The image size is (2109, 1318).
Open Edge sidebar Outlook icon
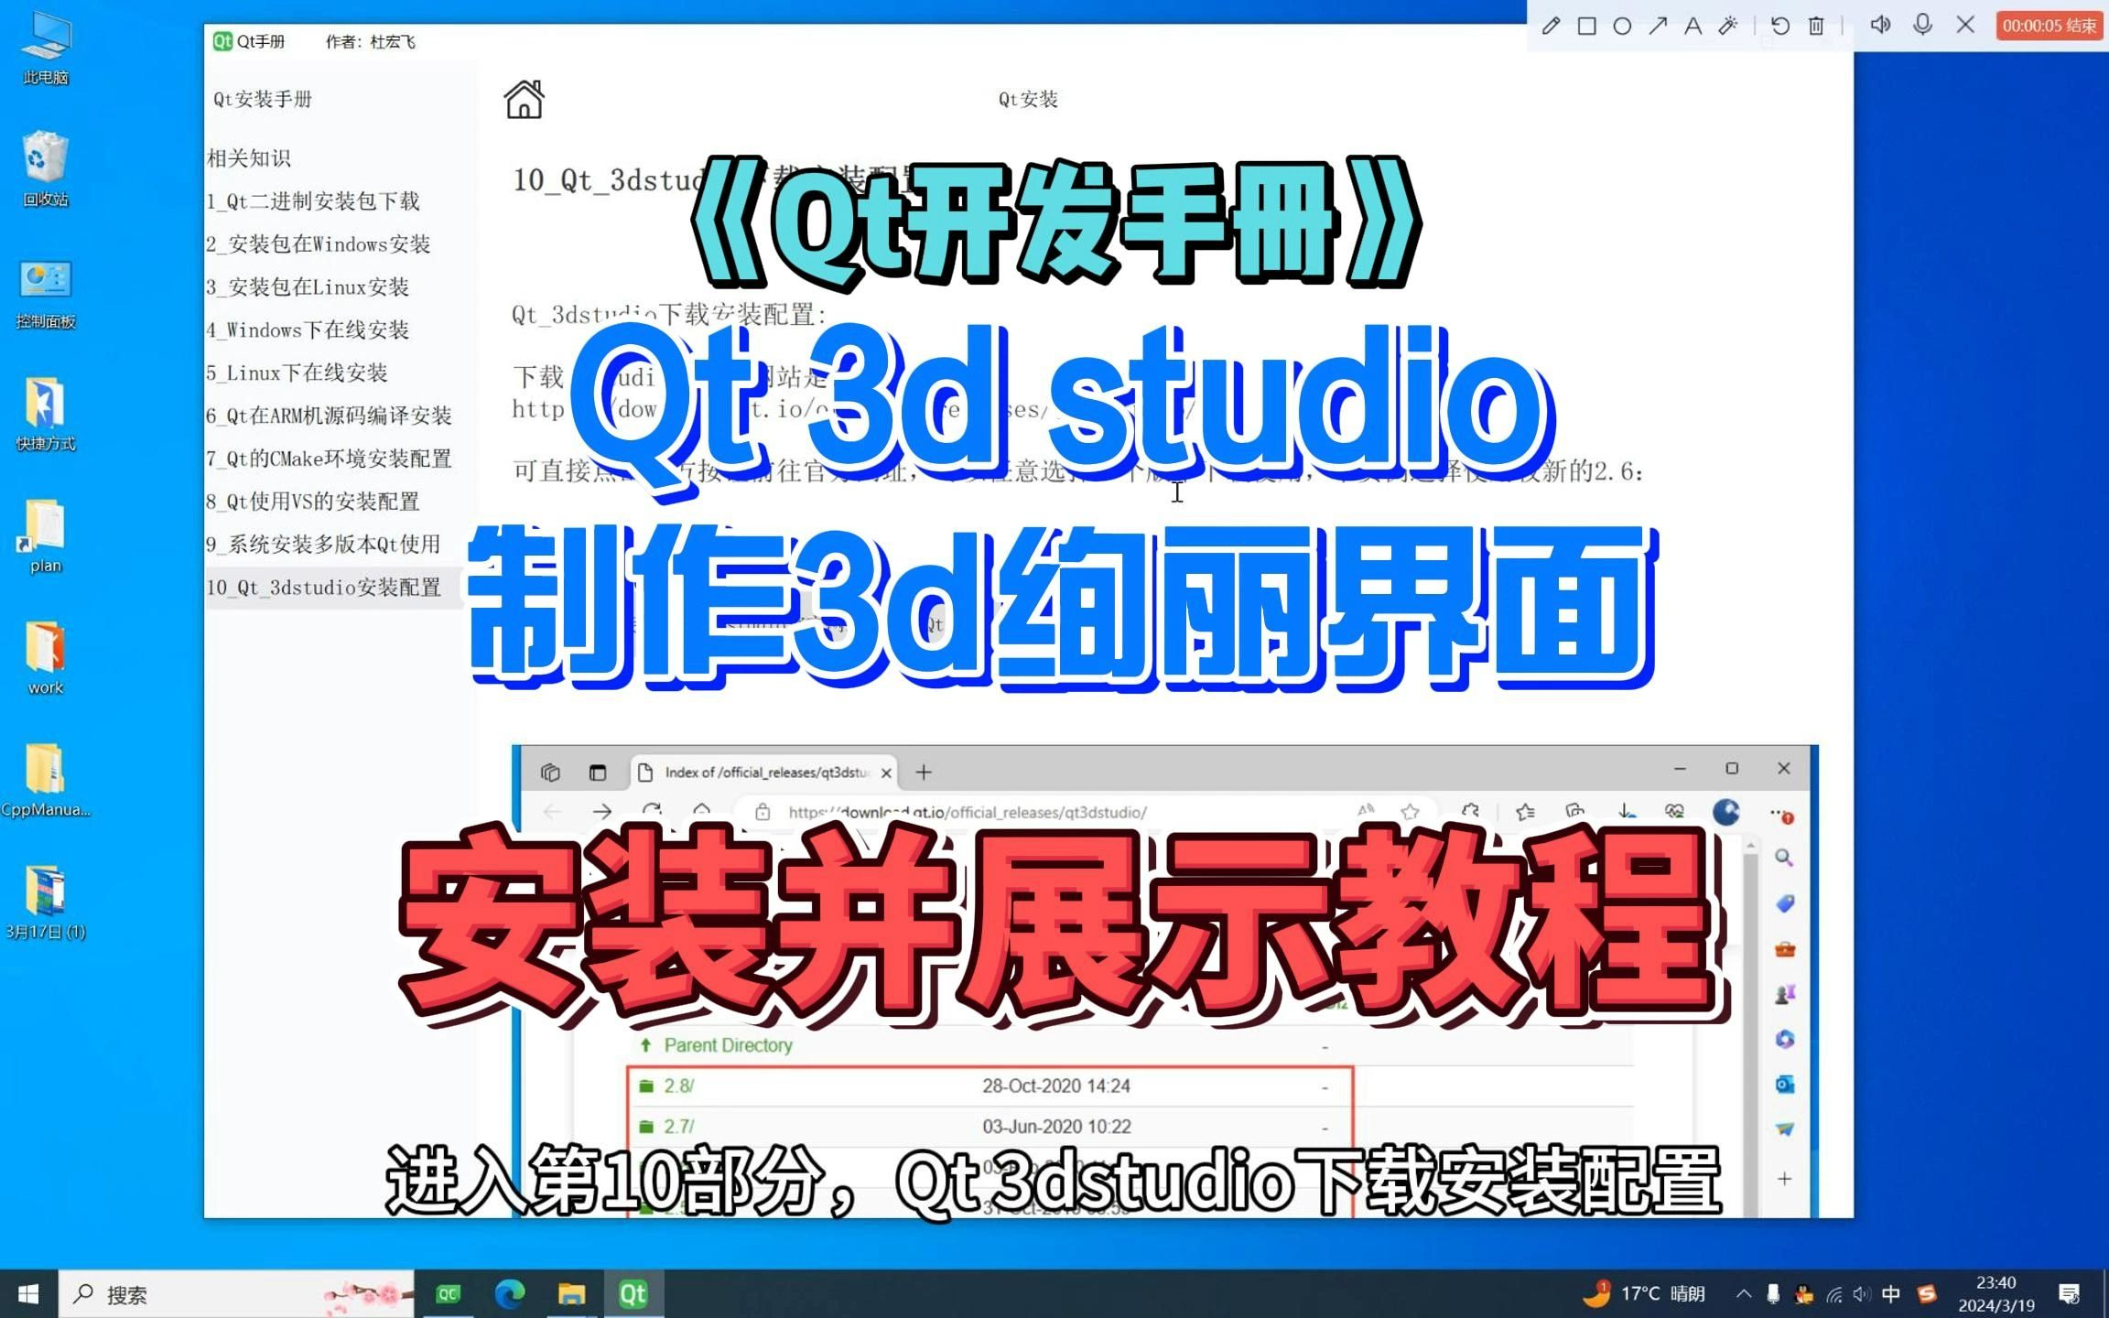pyautogui.click(x=1785, y=1085)
